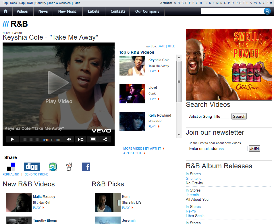274x224 pixels.
Task: Play Keyshia Cole Take Me Away
Action: point(154,71)
